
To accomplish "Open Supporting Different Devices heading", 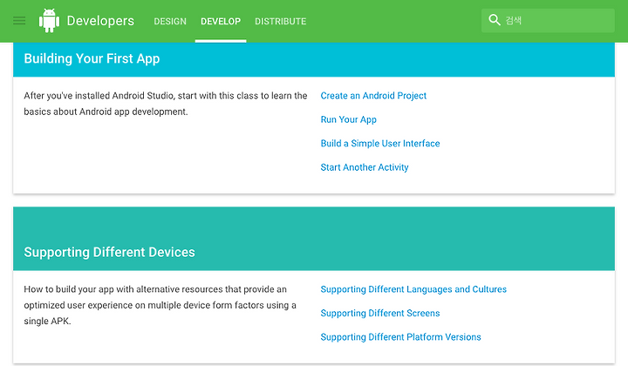I will point(109,253).
